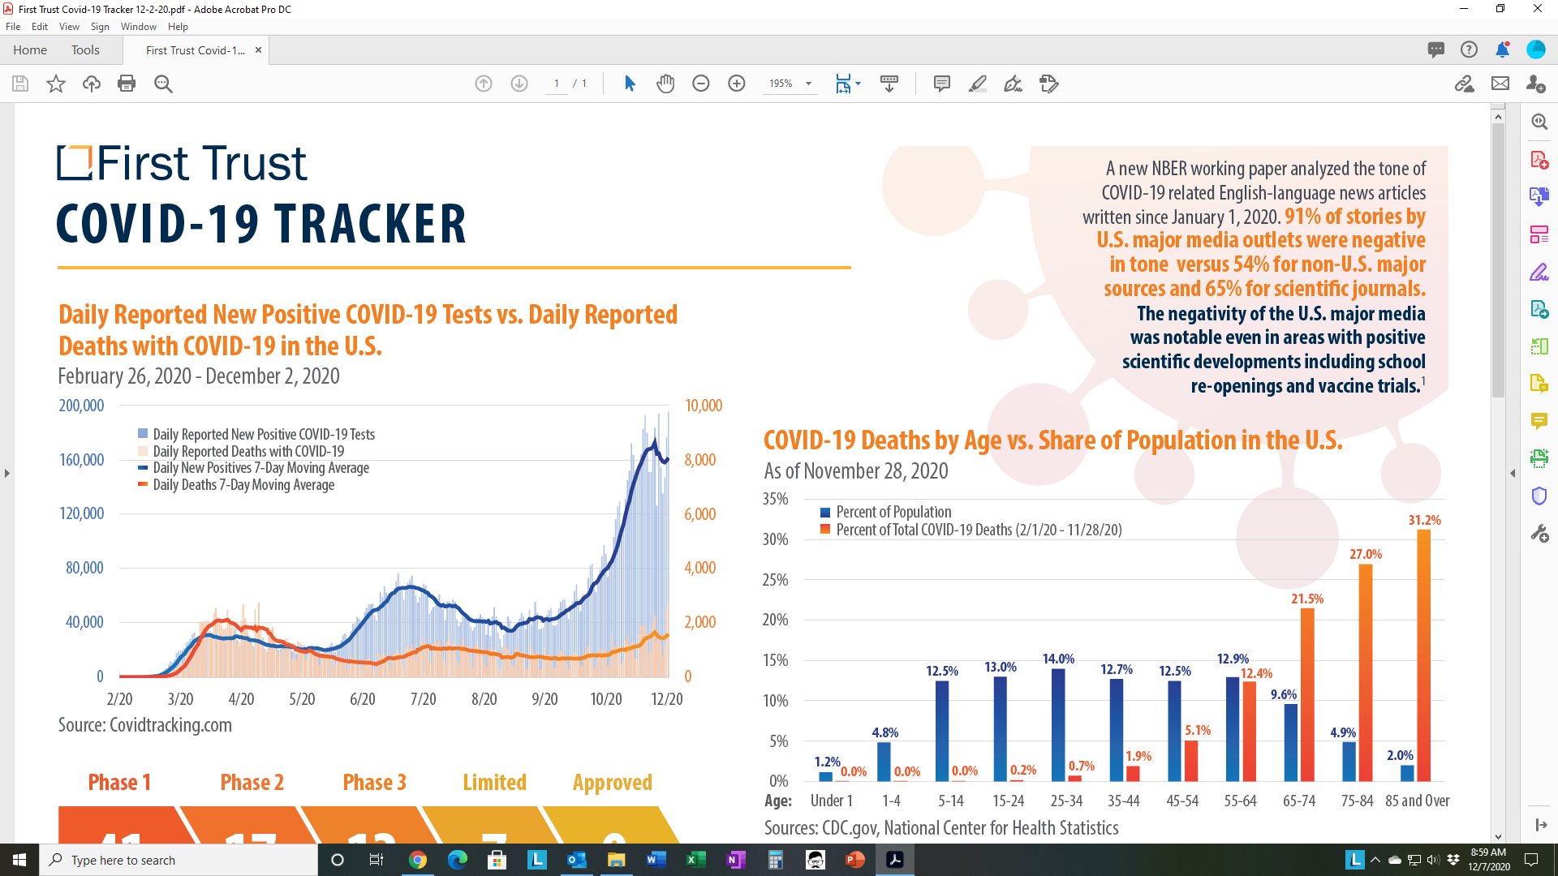Click the vertical scrollbar thumb
The image size is (1558, 876).
tap(1498, 260)
